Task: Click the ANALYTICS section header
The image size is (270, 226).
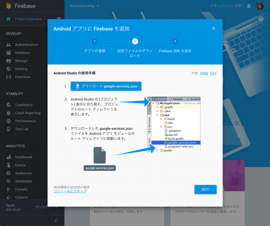Action: 15,146
